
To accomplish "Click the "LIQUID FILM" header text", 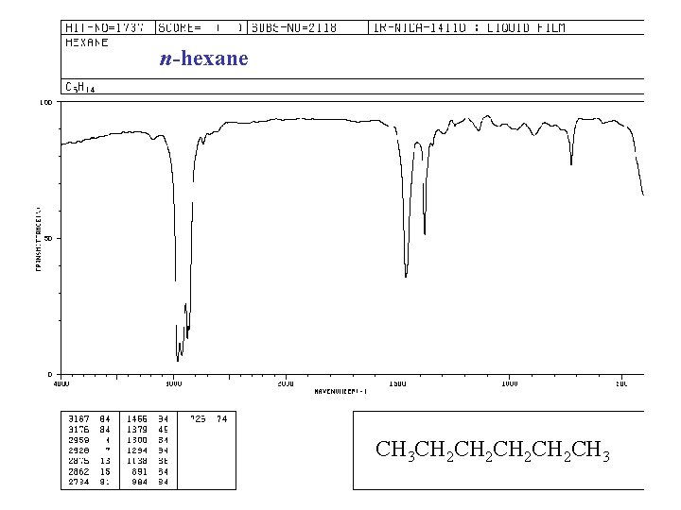I will 526,27.
